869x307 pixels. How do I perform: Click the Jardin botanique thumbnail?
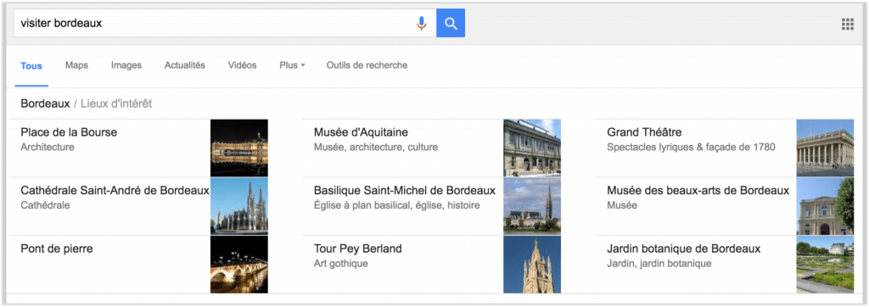tap(825, 265)
